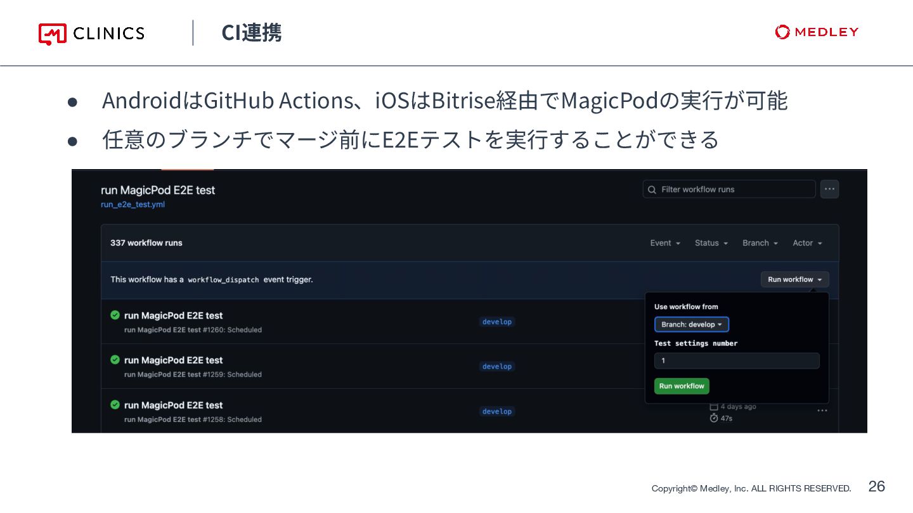Image resolution: width=913 pixels, height=513 pixels.
Task: Click the MEDLEY logo icon
Action: tap(782, 32)
